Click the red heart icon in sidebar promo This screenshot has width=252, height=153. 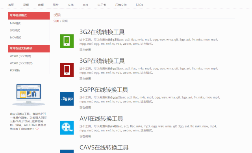(x=37, y=129)
